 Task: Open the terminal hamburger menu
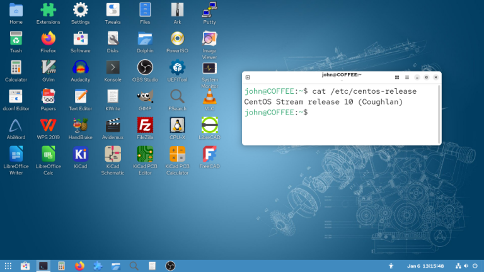tap(406, 77)
